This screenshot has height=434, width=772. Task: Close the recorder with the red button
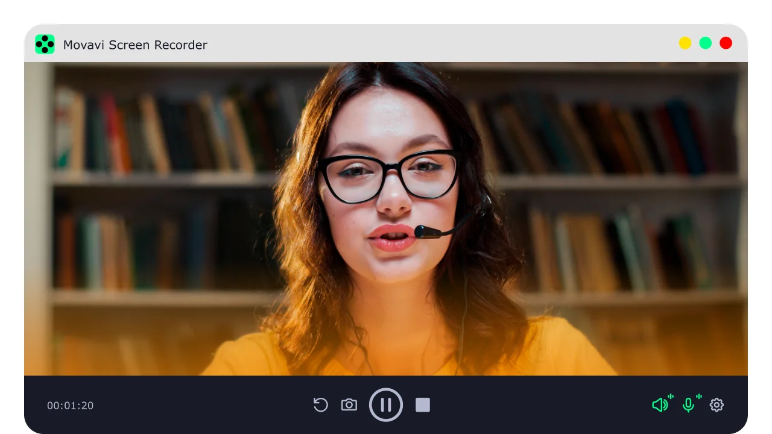pos(726,43)
